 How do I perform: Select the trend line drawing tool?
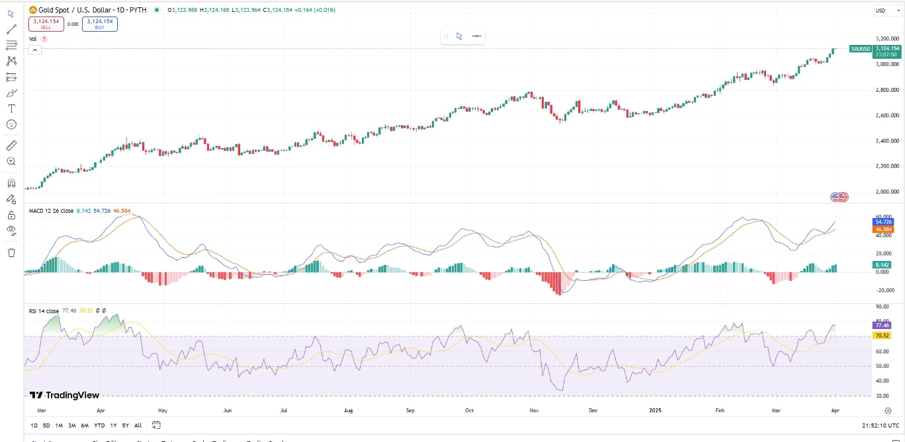[x=11, y=30]
